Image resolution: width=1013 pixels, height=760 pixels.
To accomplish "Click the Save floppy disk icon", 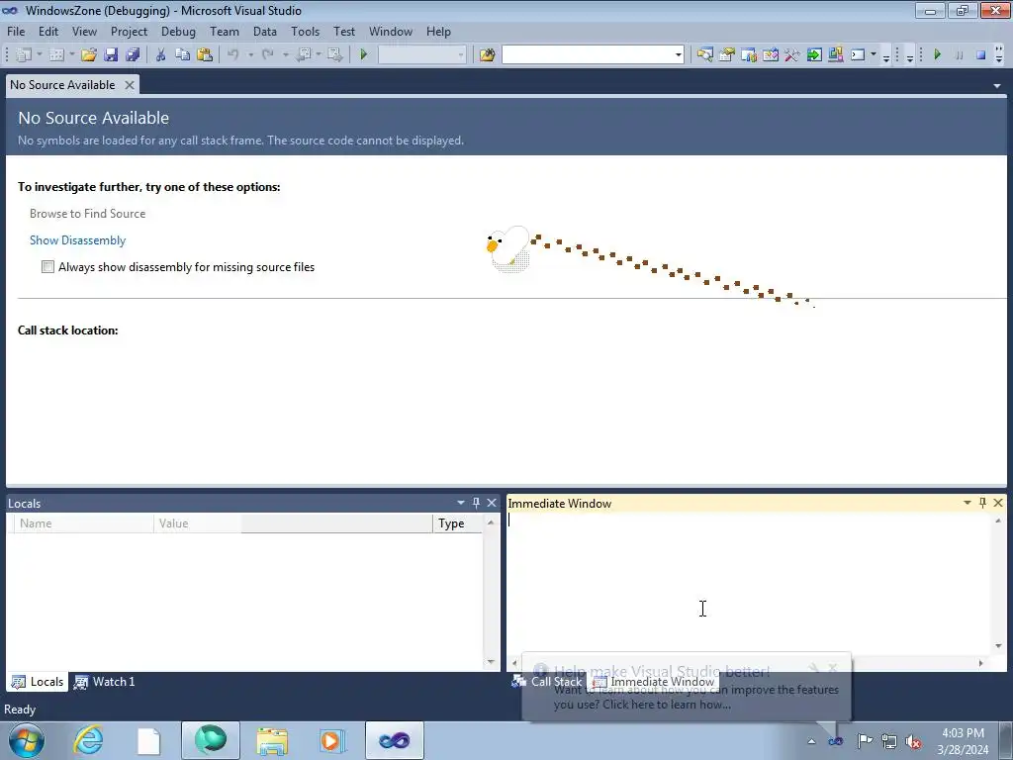I will pos(111,55).
